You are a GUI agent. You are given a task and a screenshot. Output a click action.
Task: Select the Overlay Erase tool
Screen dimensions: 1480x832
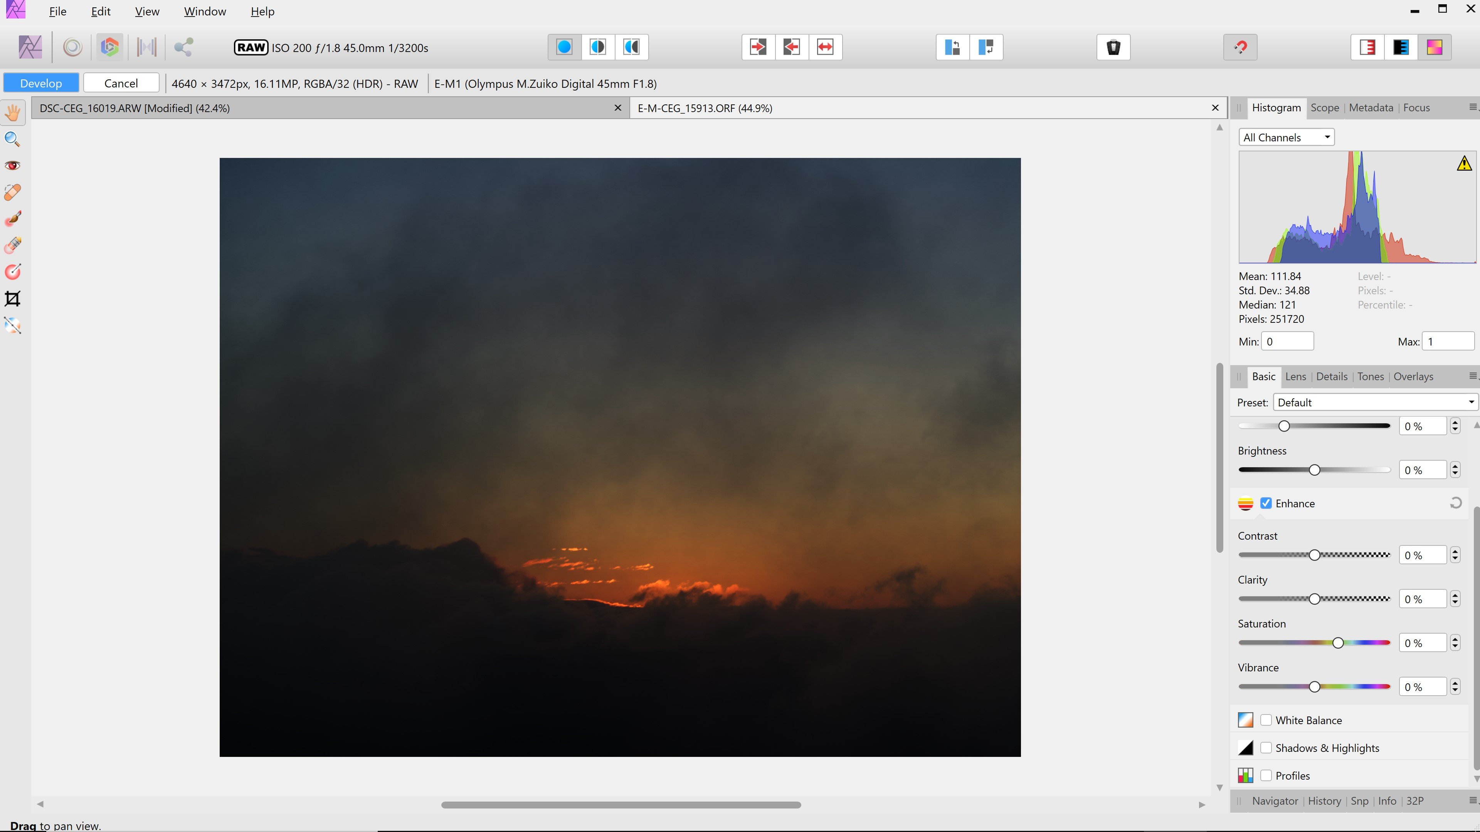point(13,245)
